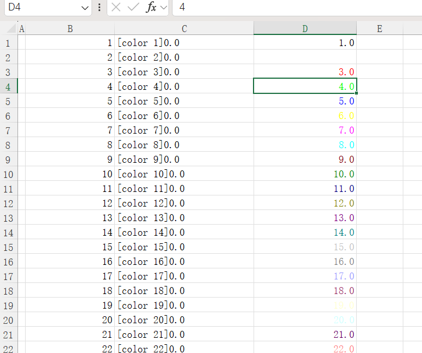Click the cell with value 17 in column B
This screenshot has width=422, height=353.
point(70,276)
